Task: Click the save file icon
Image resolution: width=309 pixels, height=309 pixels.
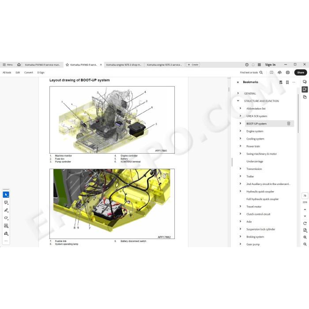Action: click(x=271, y=72)
